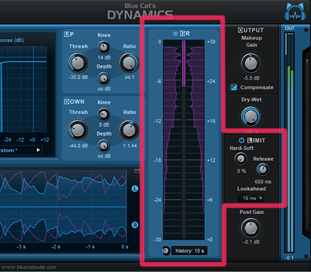Click the UP Ratio knob

129,63
